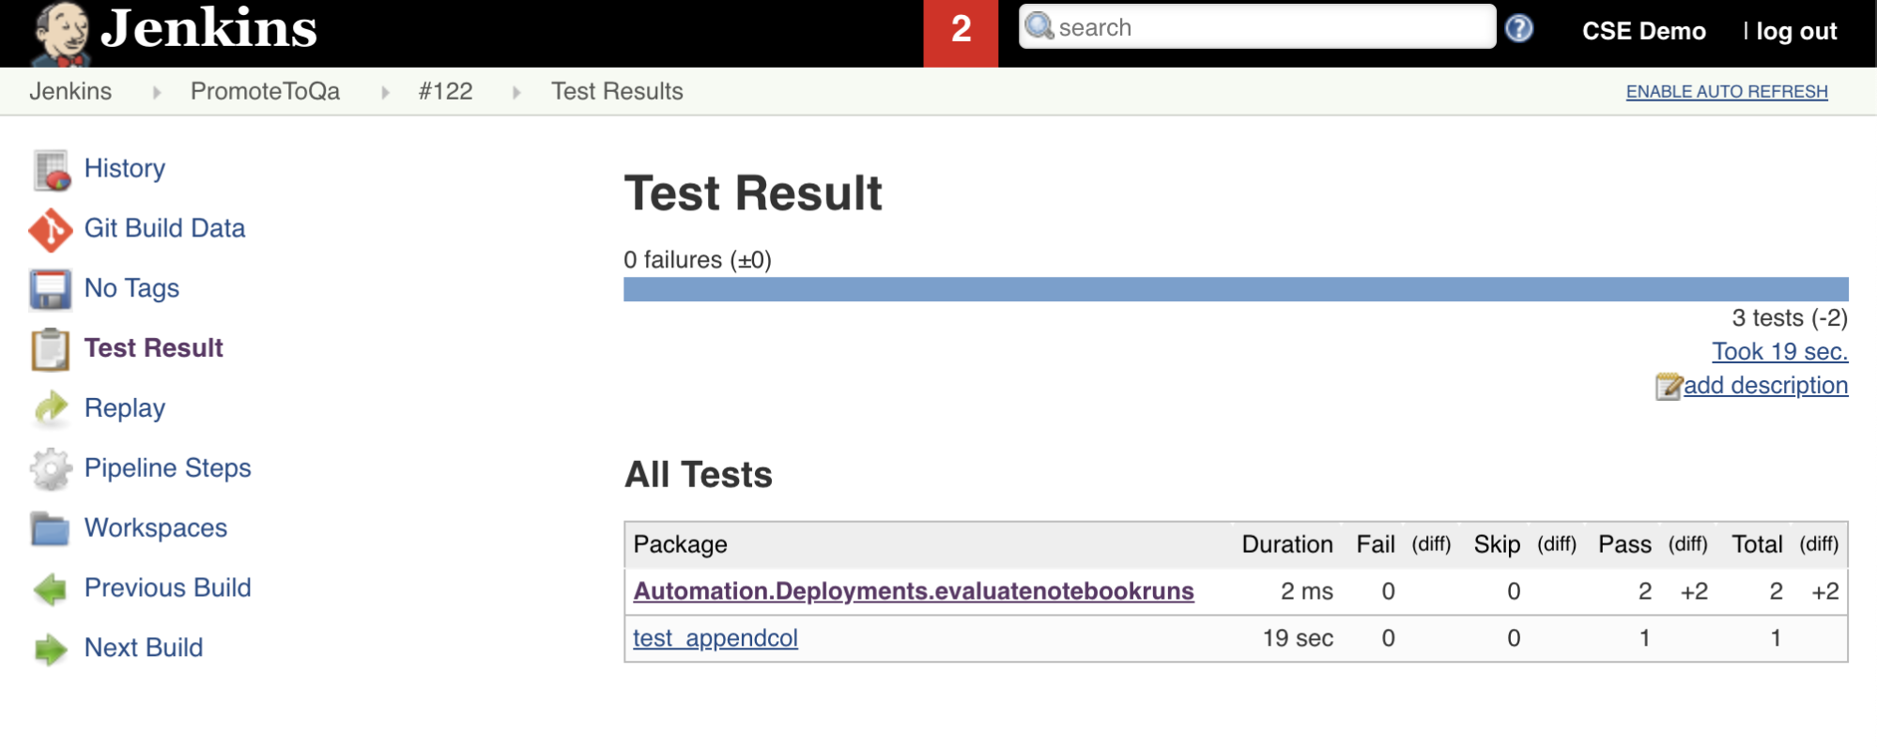Go to PromoteToQa in the breadcrumb

pyautogui.click(x=265, y=92)
